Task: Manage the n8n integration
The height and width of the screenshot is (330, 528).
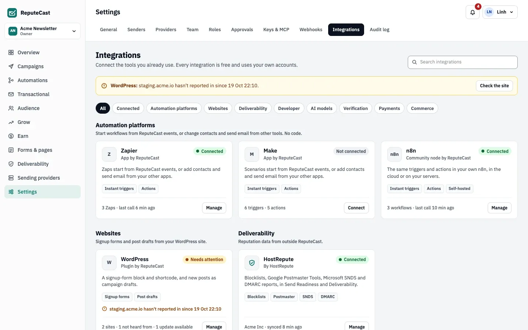Action: tap(499, 208)
